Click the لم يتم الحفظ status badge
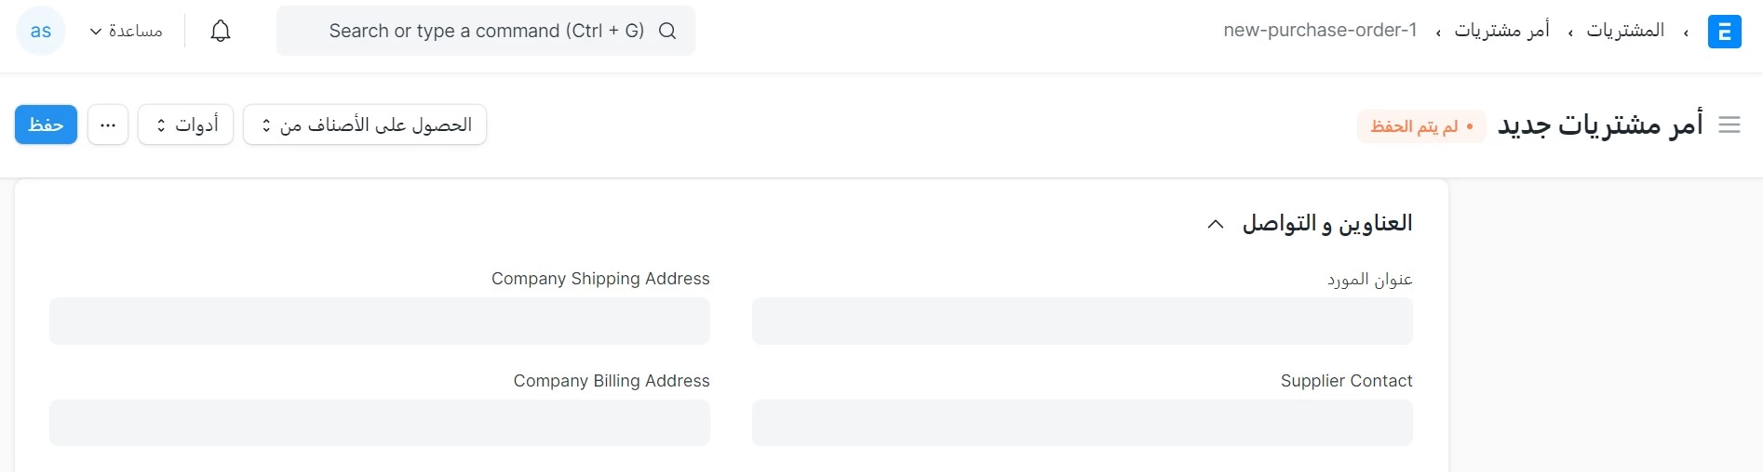The image size is (1763, 472). click(x=1421, y=126)
